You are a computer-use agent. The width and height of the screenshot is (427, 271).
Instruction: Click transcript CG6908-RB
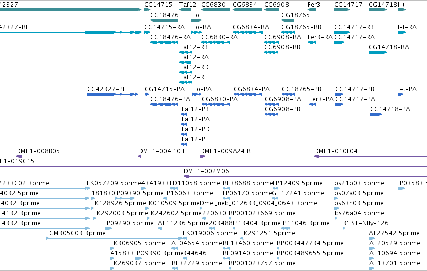coord(282,47)
